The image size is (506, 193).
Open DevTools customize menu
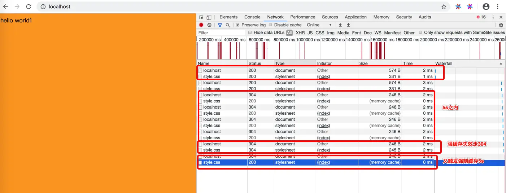493,17
